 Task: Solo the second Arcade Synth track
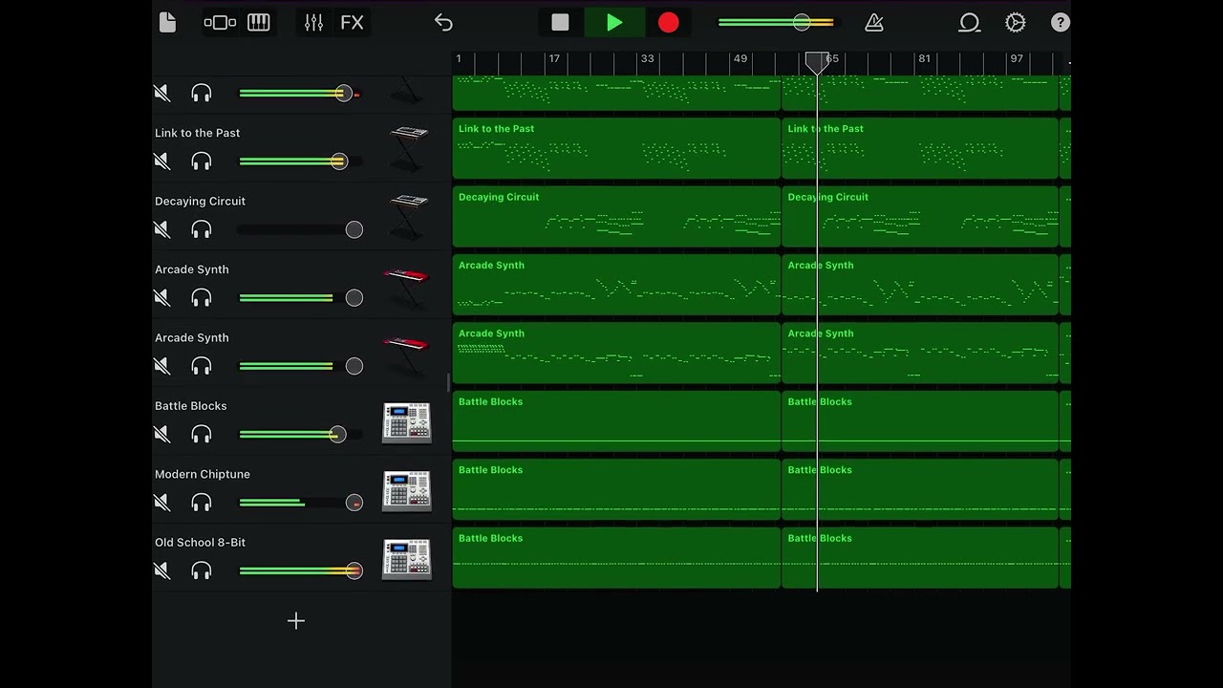202,366
